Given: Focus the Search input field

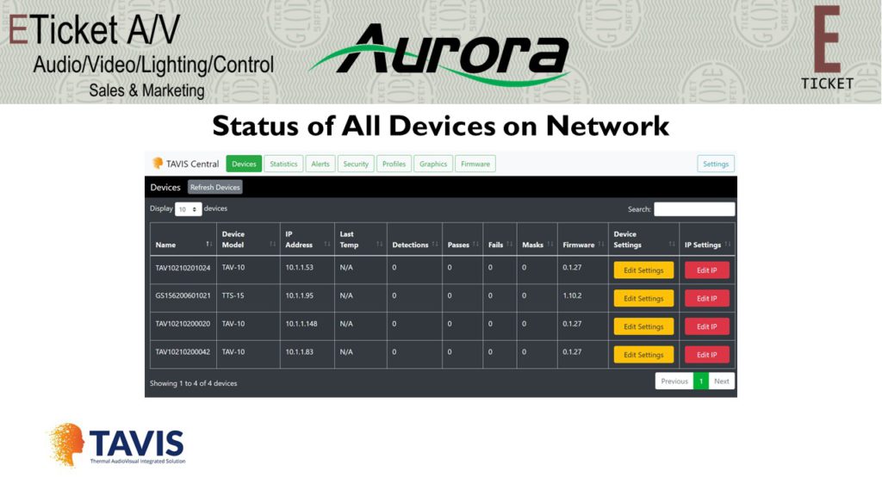Looking at the screenshot, I should (694, 209).
